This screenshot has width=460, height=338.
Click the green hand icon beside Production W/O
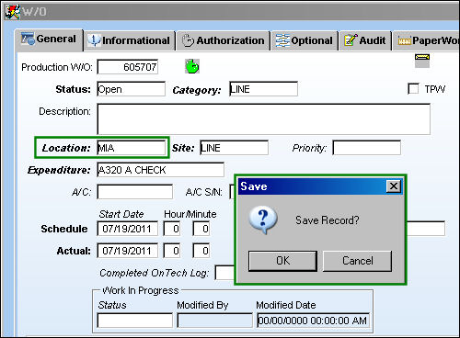192,66
